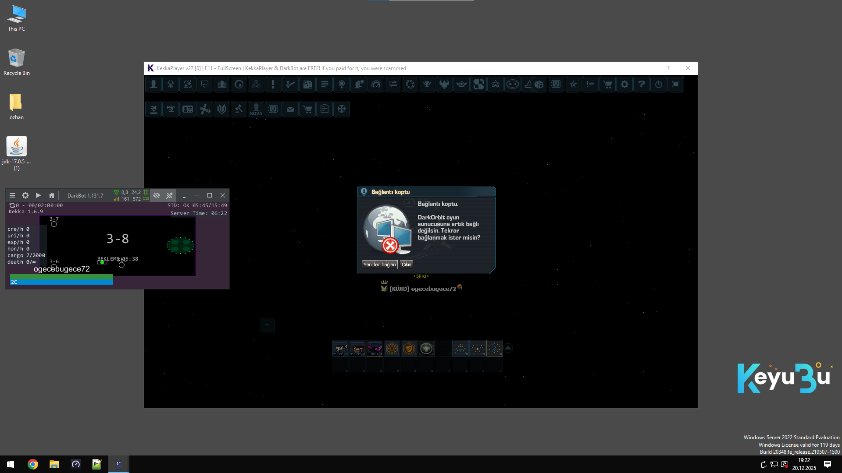Open DarkBot settings gear
Image resolution: width=842 pixels, height=473 pixels.
tap(25, 195)
